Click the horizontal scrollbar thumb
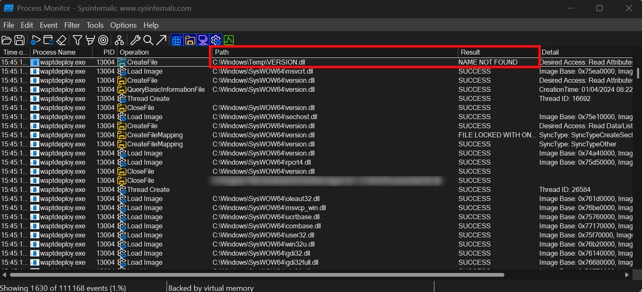The width and height of the screenshot is (642, 292). pyautogui.click(x=257, y=275)
